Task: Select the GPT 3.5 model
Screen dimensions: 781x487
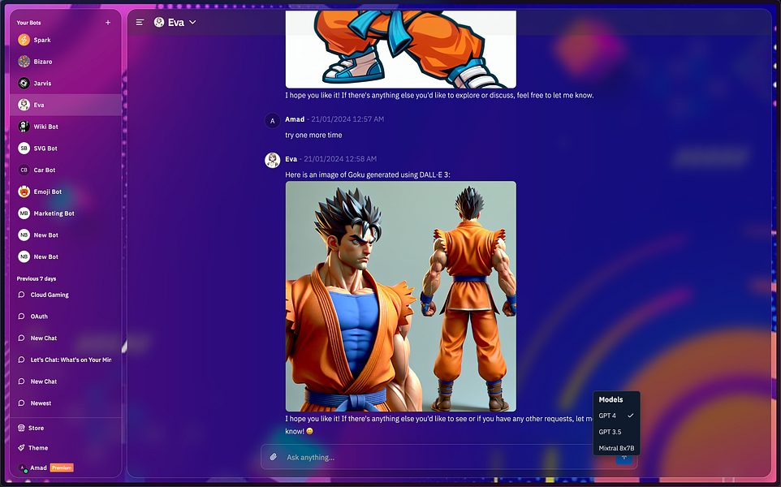Action: point(616,433)
